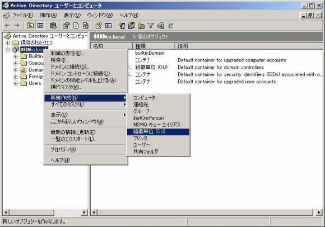The width and height of the screenshot is (325, 227).
Task: Choose 一覧のエクスポート(L)
Action: click(86, 139)
